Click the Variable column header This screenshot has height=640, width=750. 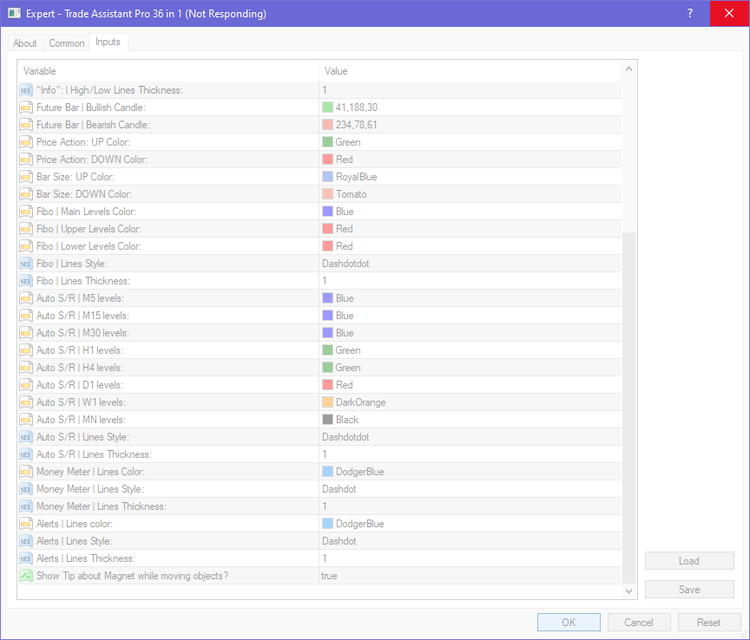(x=168, y=71)
